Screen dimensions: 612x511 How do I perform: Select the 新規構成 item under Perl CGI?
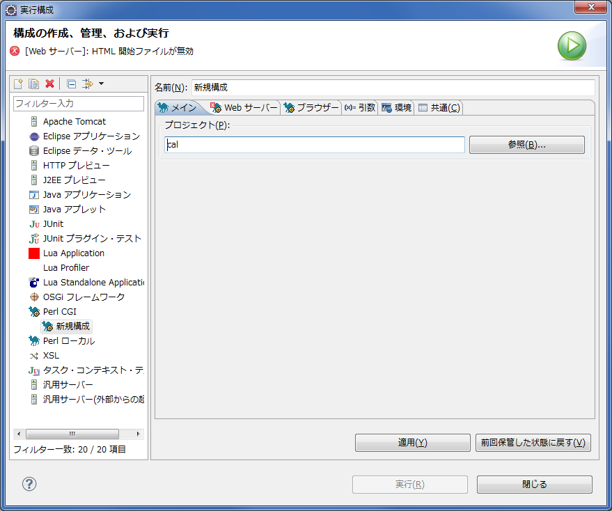[x=67, y=327]
